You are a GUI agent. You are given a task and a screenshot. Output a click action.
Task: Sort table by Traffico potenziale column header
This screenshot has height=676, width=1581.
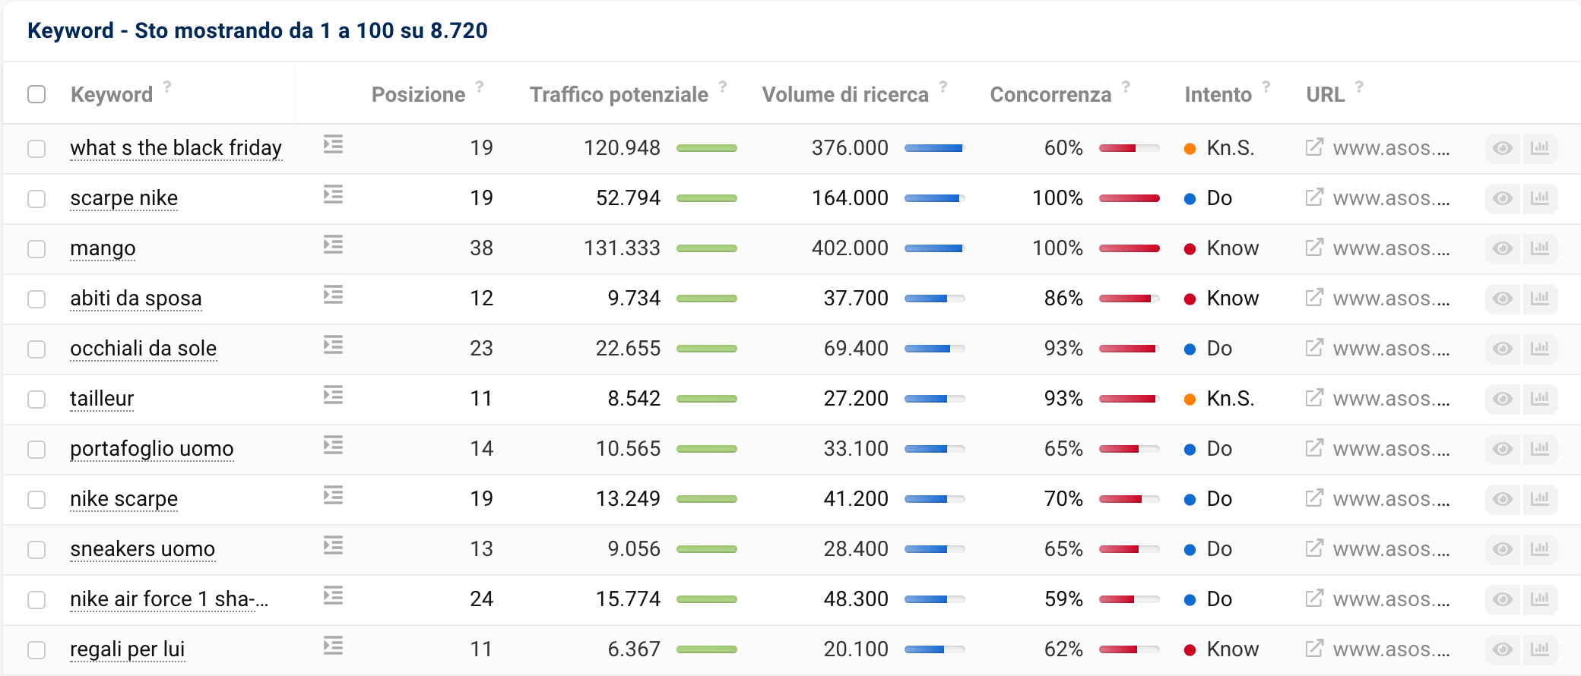(x=619, y=95)
